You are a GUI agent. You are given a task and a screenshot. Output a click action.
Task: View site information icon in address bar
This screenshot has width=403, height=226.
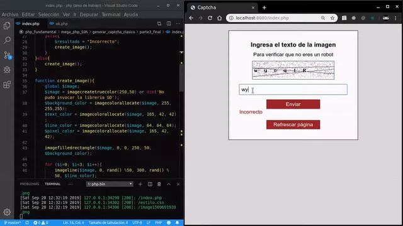pyautogui.click(x=231, y=18)
